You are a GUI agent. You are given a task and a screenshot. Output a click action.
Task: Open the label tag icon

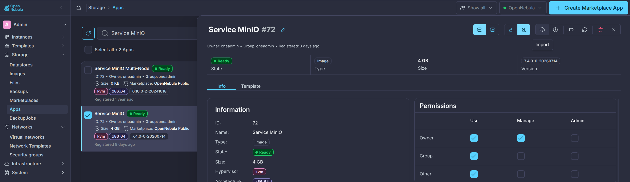(571, 30)
